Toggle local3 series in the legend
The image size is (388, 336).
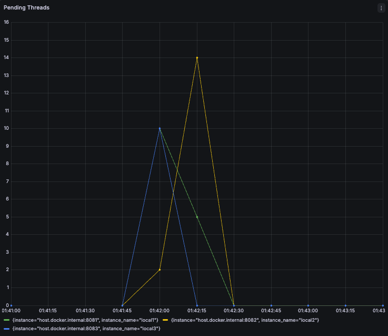click(x=86, y=329)
